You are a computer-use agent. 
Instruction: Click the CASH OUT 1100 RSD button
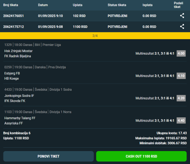click(x=141, y=156)
